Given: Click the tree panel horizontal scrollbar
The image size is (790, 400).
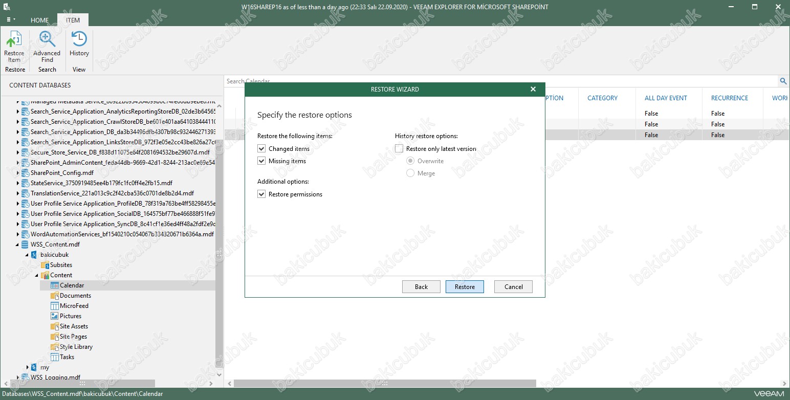Looking at the screenshot, I should [x=82, y=383].
